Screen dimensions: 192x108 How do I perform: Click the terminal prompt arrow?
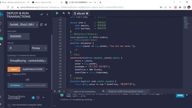tap(55, 106)
